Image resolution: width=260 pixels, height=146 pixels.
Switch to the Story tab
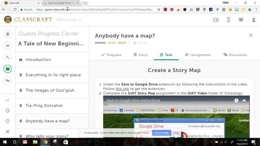point(141,55)
